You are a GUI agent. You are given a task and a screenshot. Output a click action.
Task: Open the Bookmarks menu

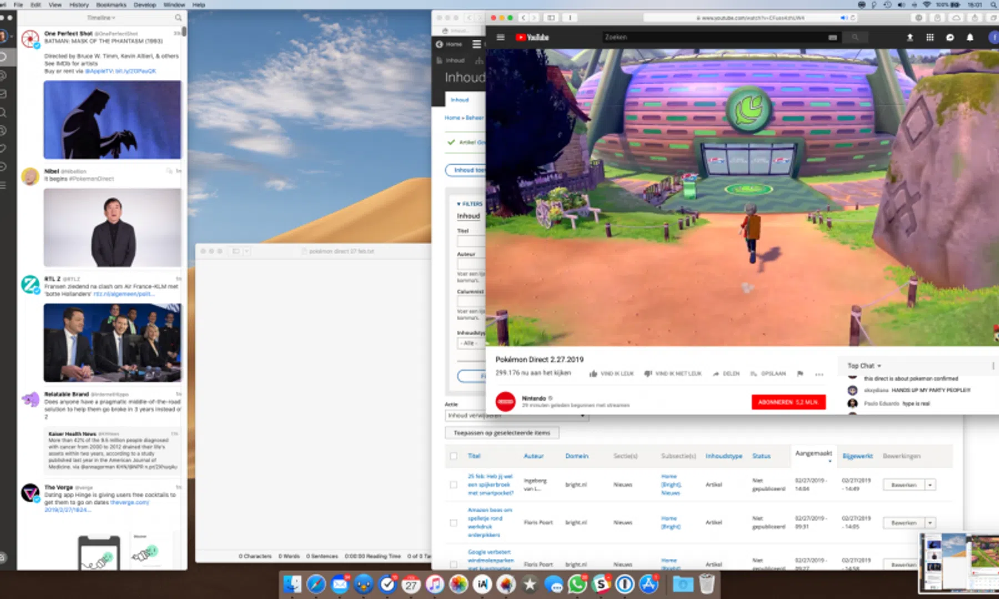click(x=111, y=4)
